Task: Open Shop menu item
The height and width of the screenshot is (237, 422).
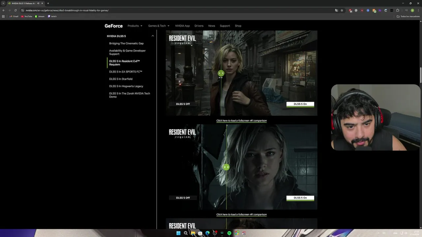Action: tap(238, 26)
